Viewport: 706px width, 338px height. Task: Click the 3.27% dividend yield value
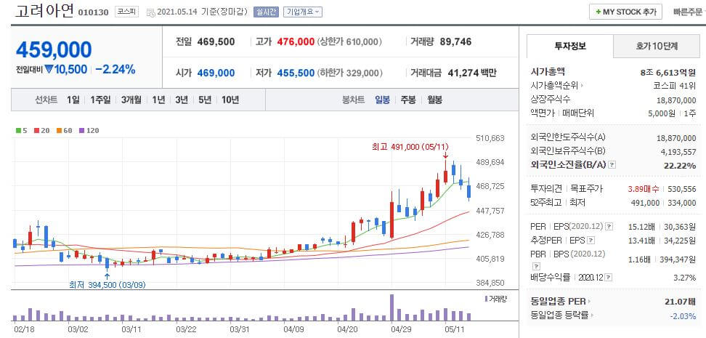tap(685, 278)
